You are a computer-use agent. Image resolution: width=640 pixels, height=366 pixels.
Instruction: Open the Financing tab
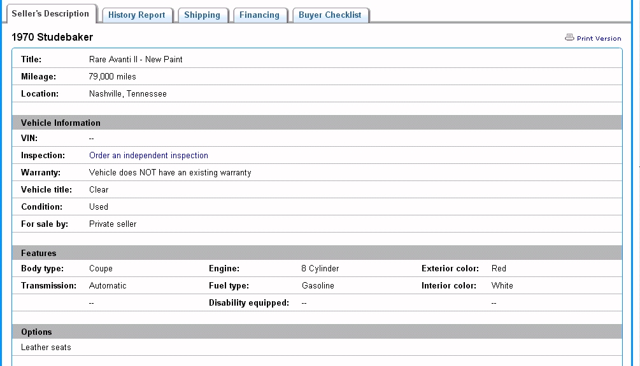click(x=260, y=15)
